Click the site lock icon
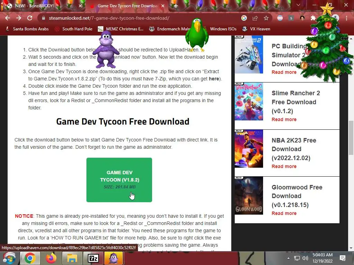 coord(43,18)
